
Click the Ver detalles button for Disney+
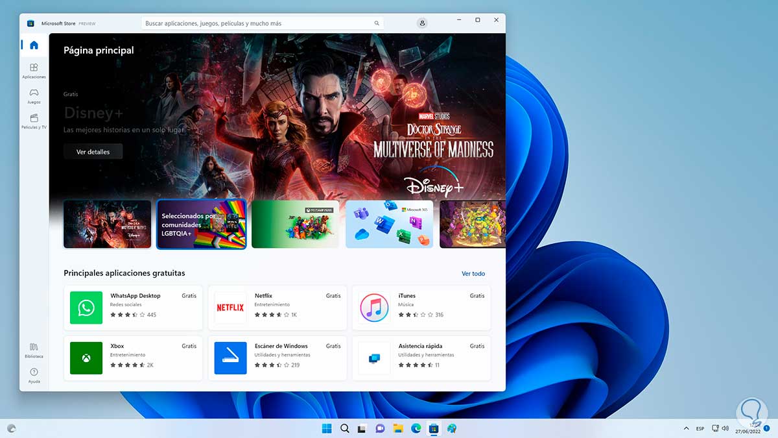pos(93,152)
